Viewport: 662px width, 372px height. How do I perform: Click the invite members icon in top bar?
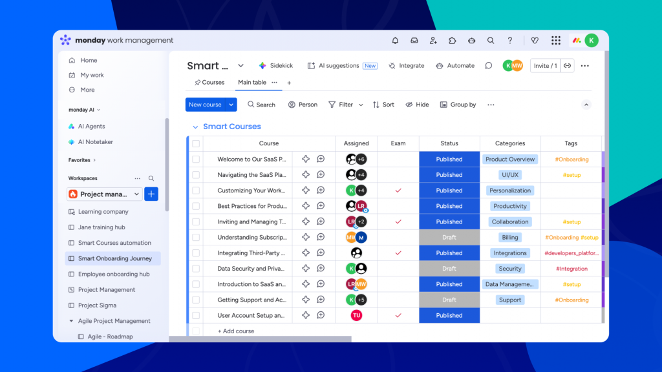(433, 41)
